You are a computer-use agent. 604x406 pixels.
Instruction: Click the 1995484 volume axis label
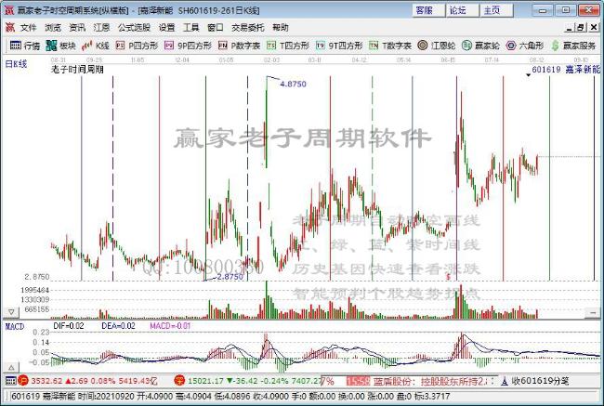click(x=34, y=290)
